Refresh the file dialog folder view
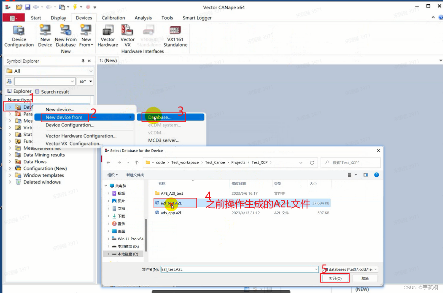This screenshot has height=293, width=443. pyautogui.click(x=312, y=162)
